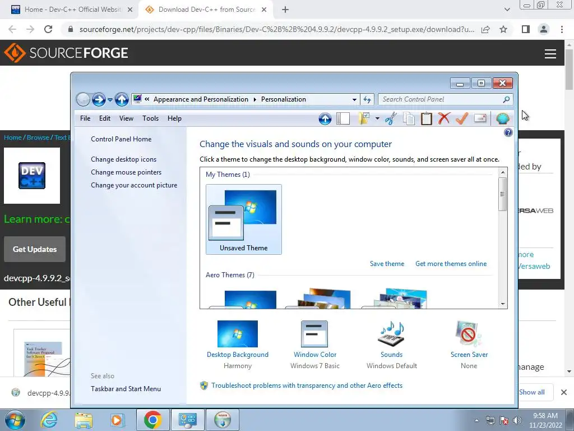Viewport: 574px width, 431px height.
Task: Open the File menu
Action: [85, 118]
